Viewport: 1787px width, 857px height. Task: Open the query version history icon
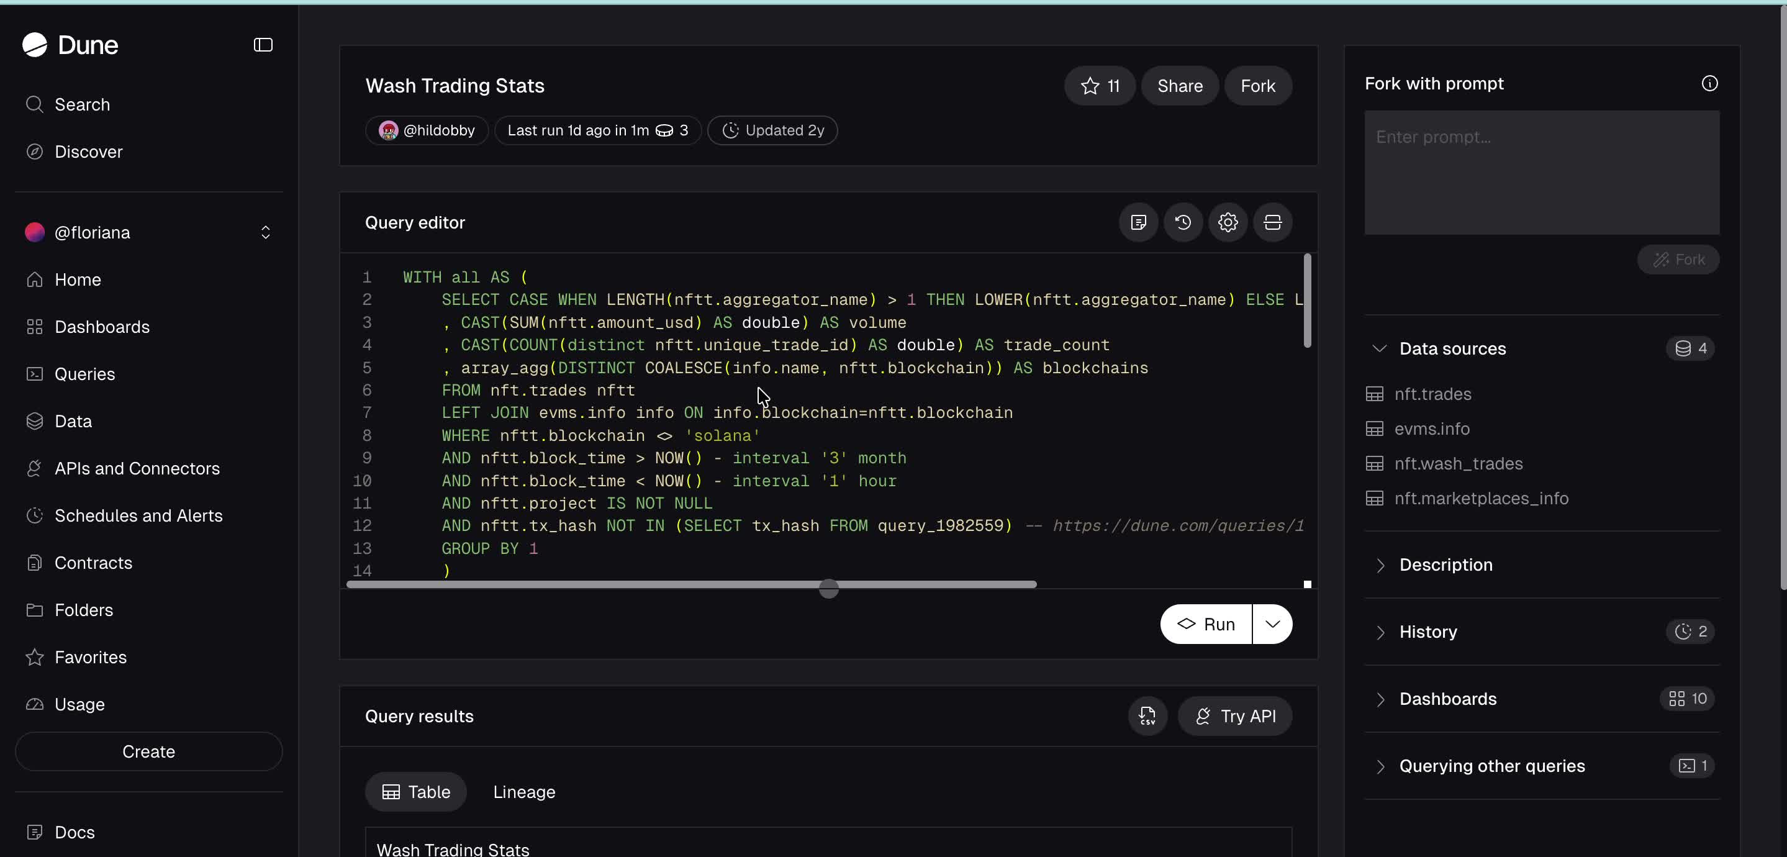[x=1183, y=223]
